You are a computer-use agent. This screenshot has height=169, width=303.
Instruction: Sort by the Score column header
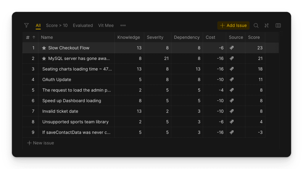tap(254, 37)
